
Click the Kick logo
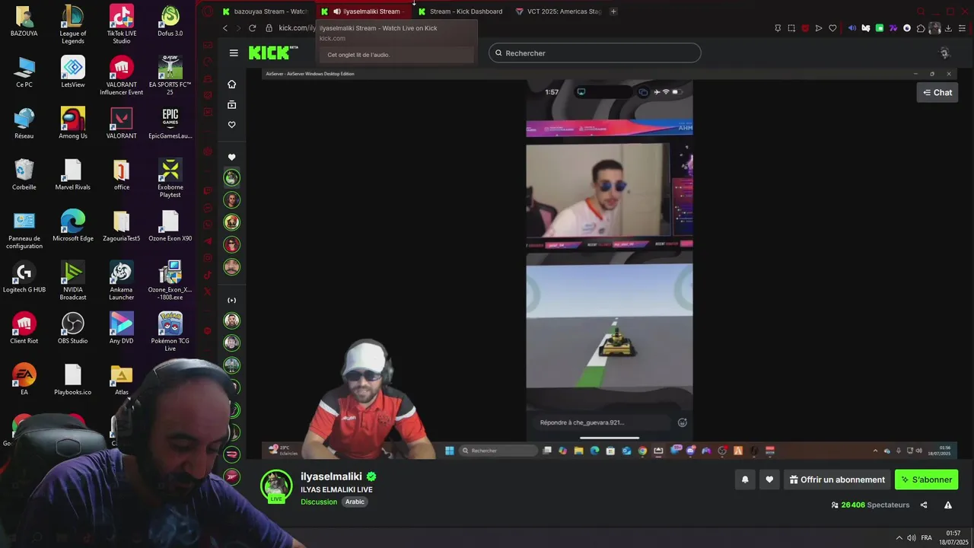(272, 53)
